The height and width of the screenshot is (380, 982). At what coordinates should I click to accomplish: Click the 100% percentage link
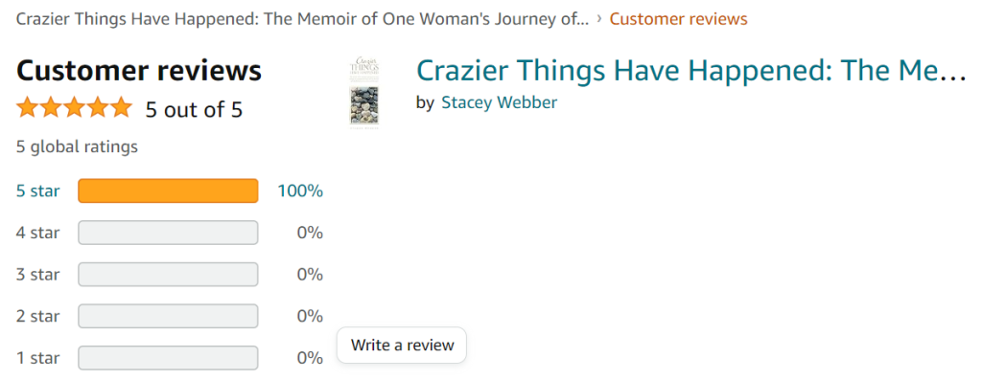pyautogui.click(x=300, y=190)
